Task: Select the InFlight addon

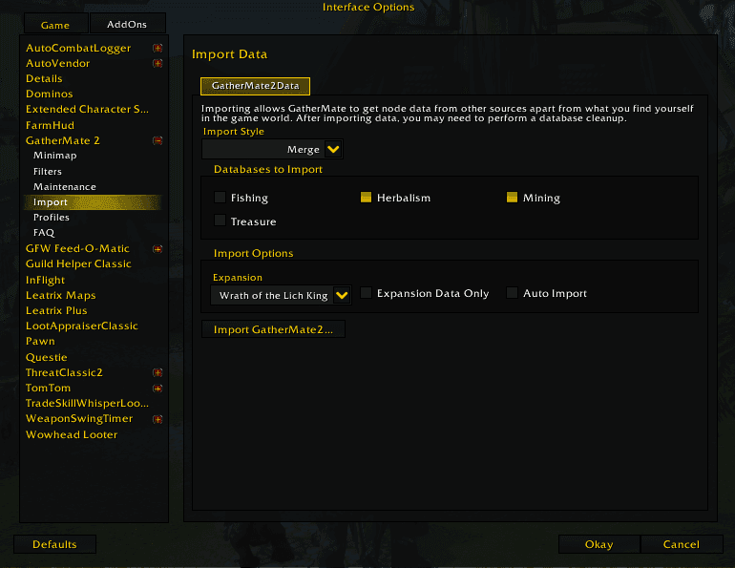Action: pos(45,281)
